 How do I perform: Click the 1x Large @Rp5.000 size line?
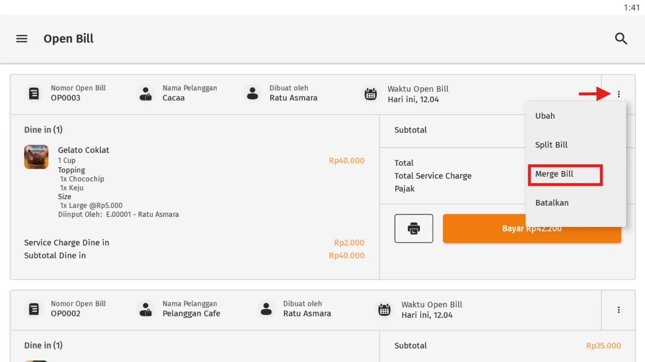click(91, 206)
